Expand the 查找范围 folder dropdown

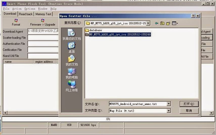[x=148, y=23]
